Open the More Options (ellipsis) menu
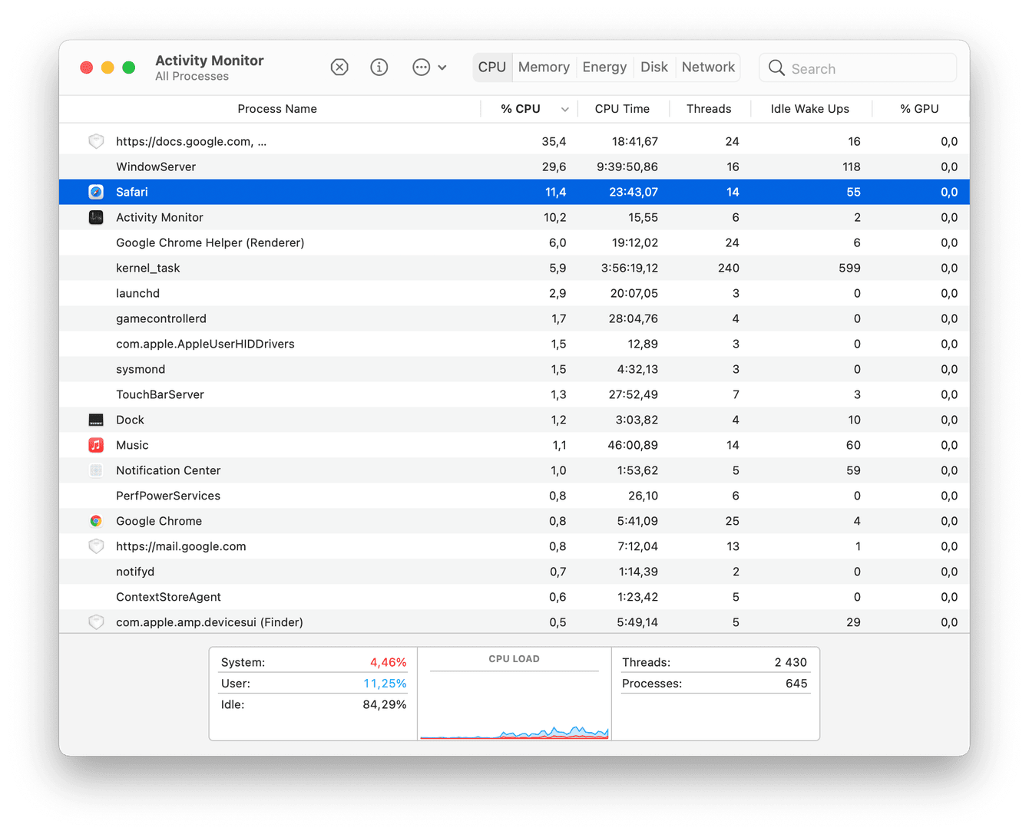 420,67
